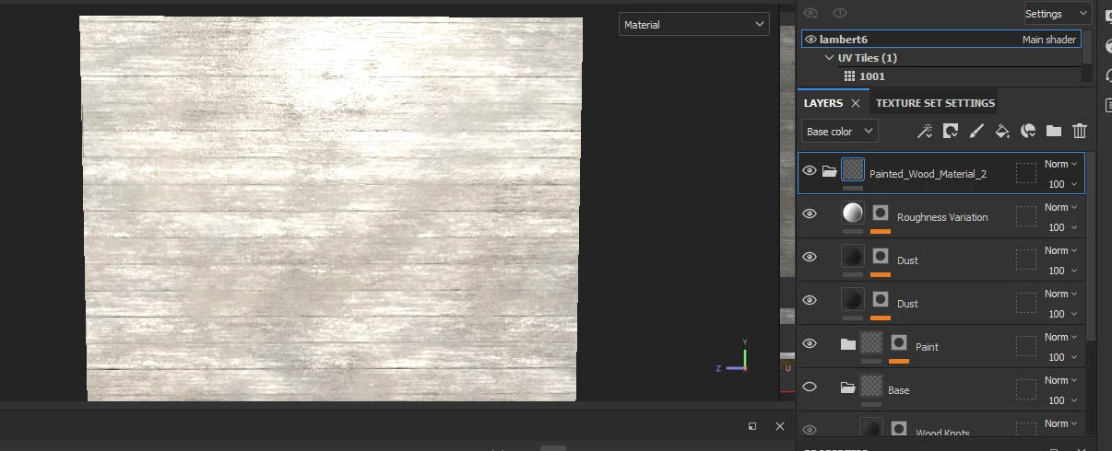Click the texture set list scrollbar

pyautogui.click(x=1088, y=46)
